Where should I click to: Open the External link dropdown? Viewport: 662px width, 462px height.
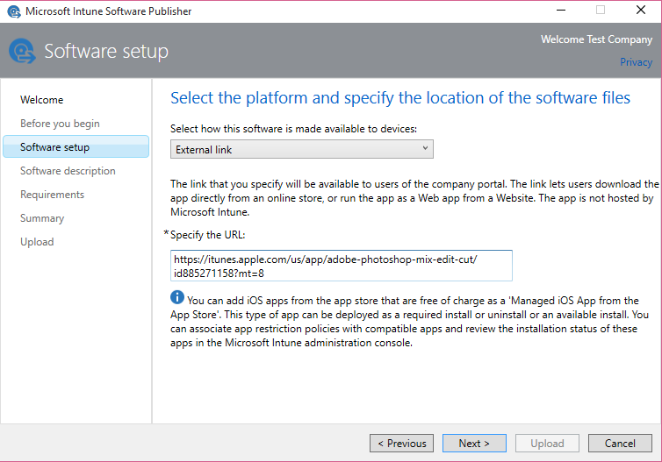click(x=301, y=149)
